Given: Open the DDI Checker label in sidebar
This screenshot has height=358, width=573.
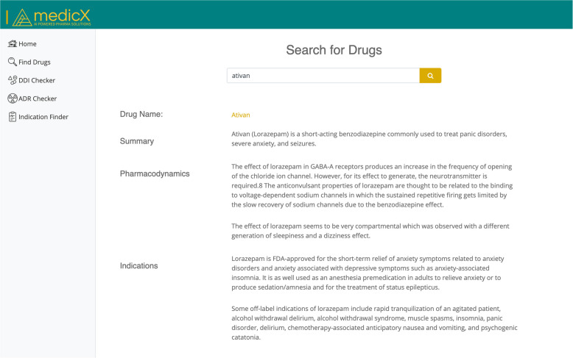Looking at the screenshot, I should 37,80.
